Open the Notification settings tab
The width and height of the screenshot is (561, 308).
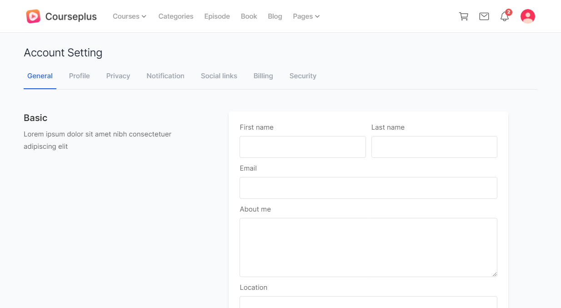coord(165,76)
